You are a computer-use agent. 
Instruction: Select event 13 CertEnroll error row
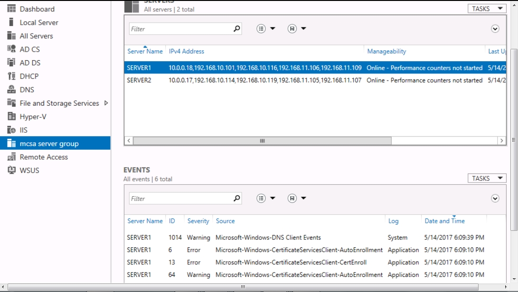[315, 262]
